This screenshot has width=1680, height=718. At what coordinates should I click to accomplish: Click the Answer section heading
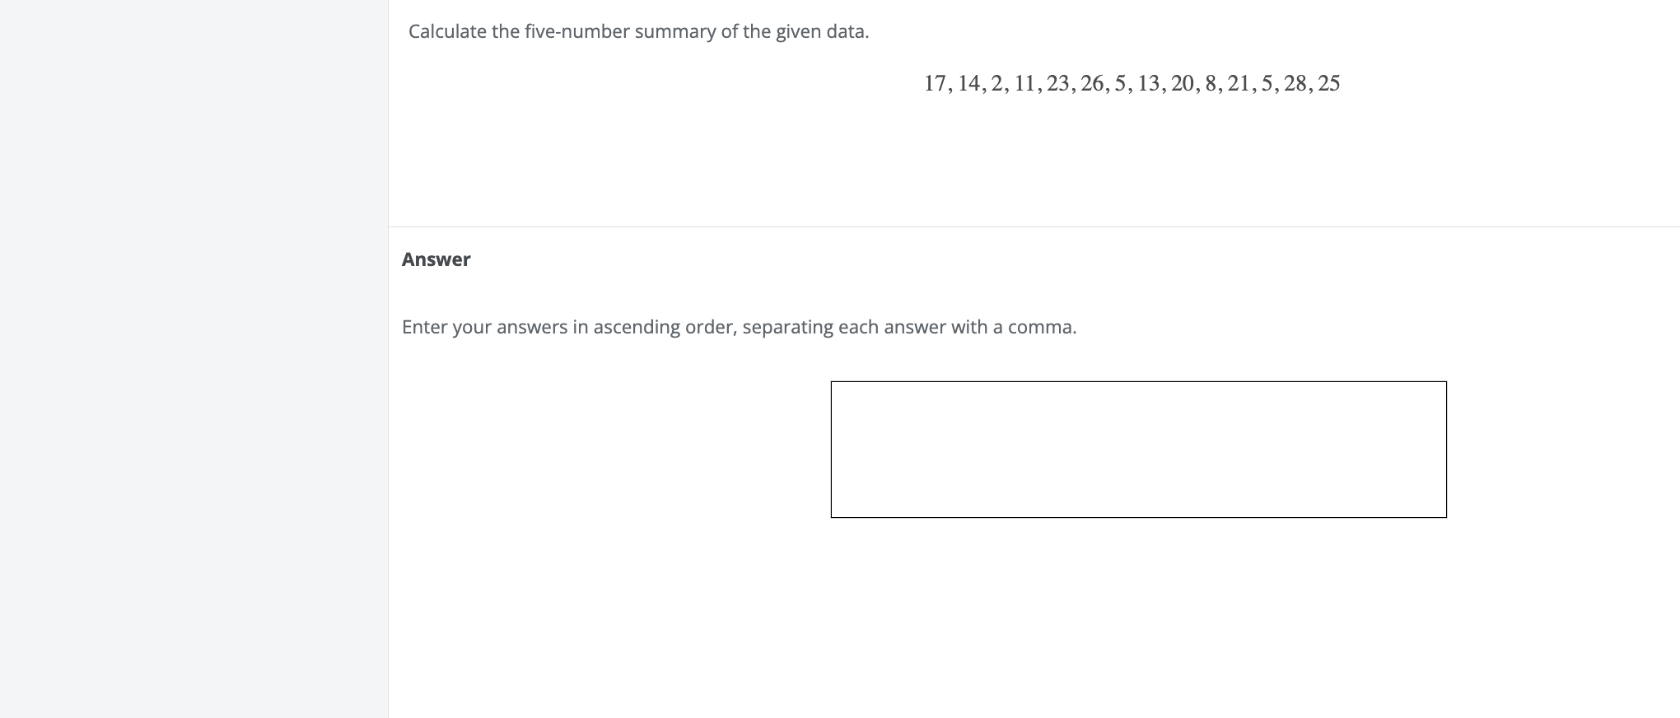[436, 259]
